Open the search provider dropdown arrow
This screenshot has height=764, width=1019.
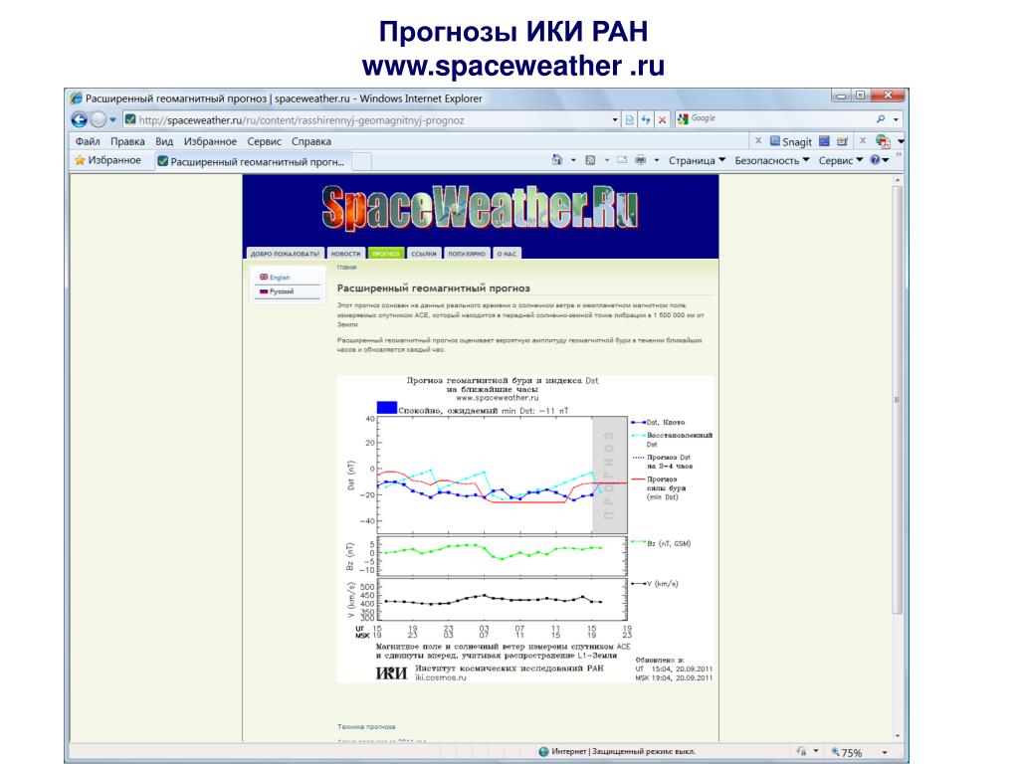pyautogui.click(x=897, y=119)
